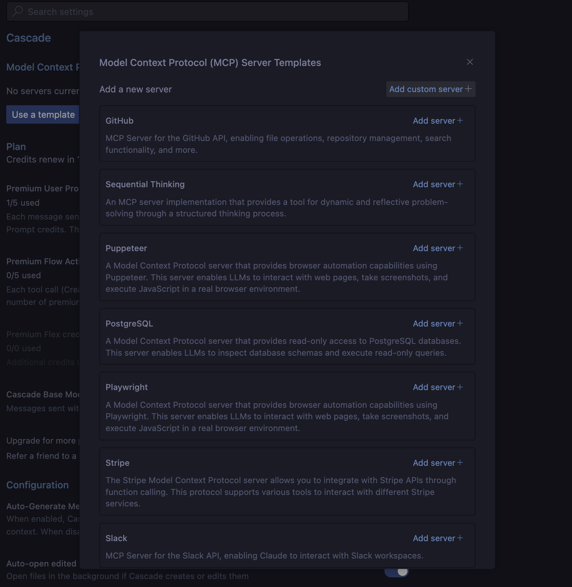Image resolution: width=572 pixels, height=587 pixels.
Task: Click the 'Add a new server' label
Action: point(135,89)
